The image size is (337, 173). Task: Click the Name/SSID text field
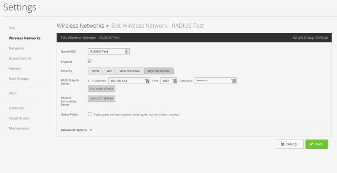pyautogui.click(x=109, y=51)
